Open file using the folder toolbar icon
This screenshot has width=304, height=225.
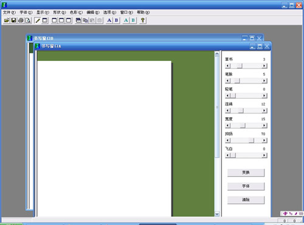7,20
